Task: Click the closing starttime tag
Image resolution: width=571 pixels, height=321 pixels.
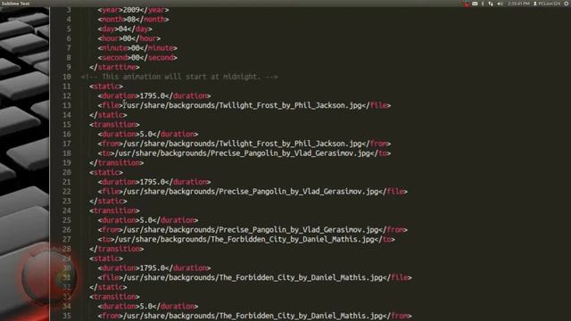Action: pyautogui.click(x=114, y=68)
